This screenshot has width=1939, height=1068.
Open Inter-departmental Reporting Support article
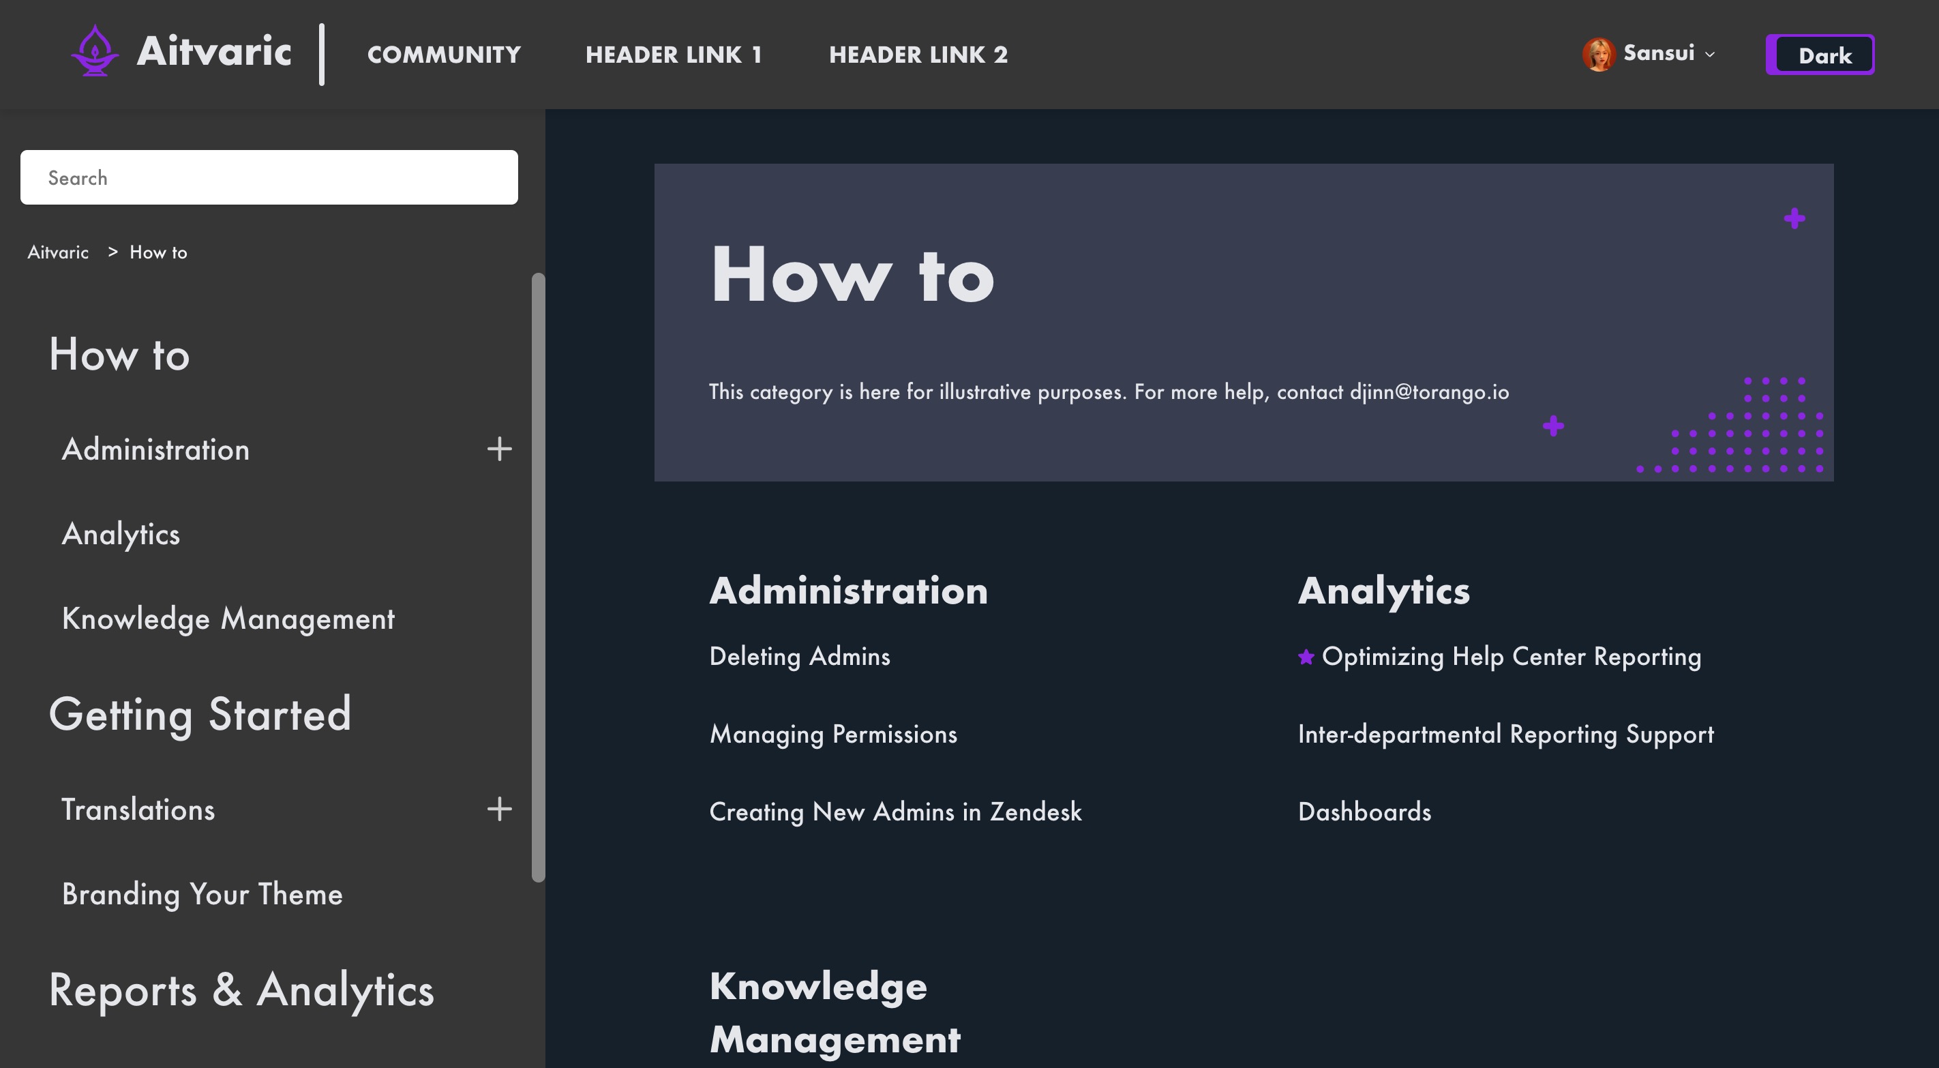click(1505, 735)
